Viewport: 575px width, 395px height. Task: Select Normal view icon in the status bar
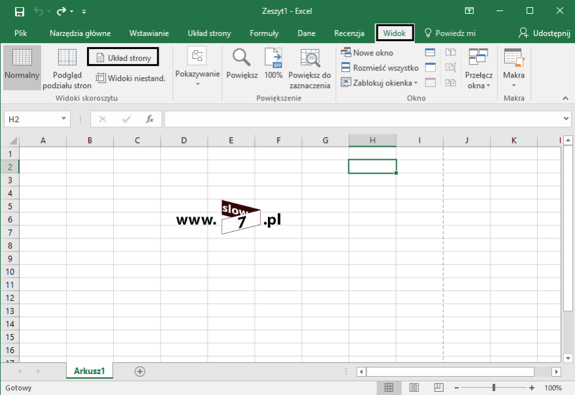tap(389, 387)
